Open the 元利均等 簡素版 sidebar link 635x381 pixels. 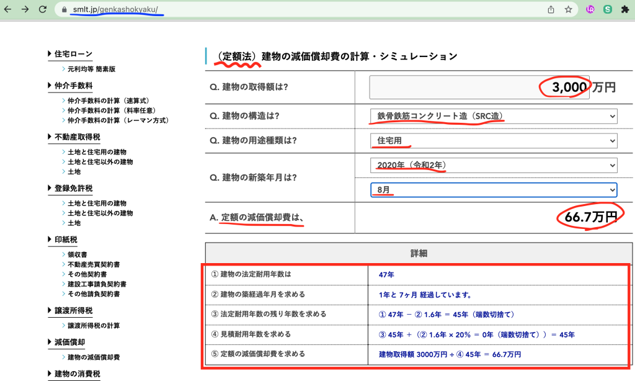point(91,69)
